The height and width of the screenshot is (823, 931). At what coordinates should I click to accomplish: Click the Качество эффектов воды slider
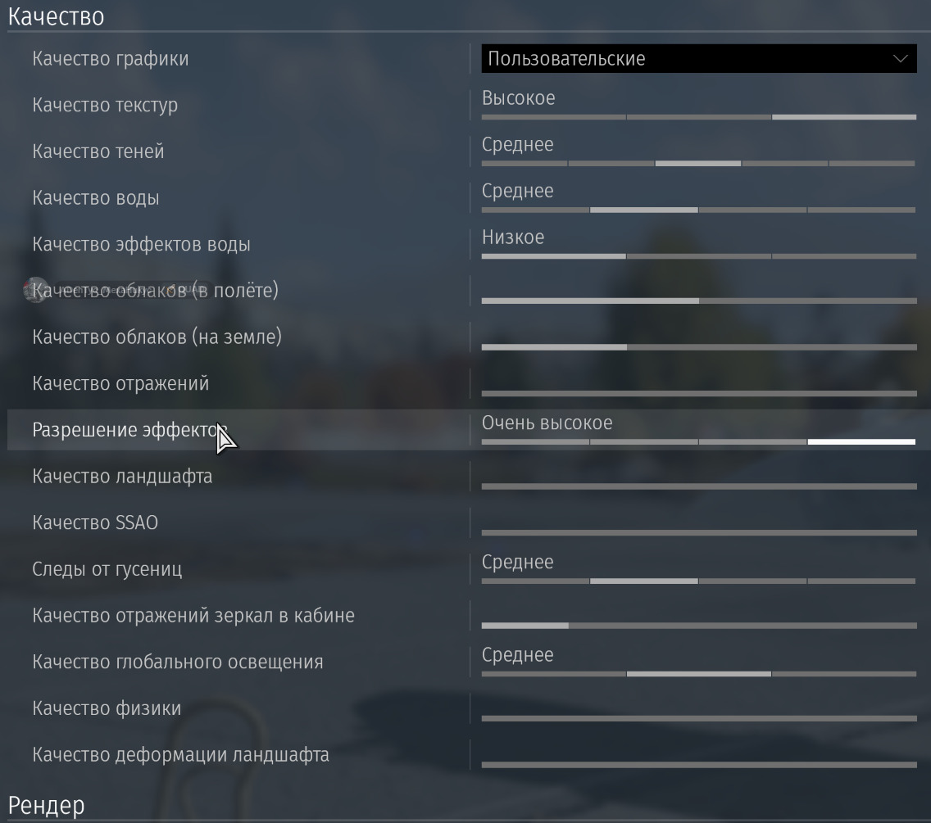pos(698,256)
